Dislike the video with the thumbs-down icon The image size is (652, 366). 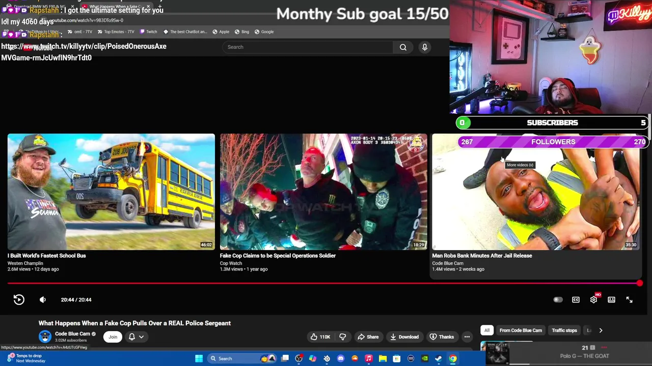pyautogui.click(x=342, y=337)
